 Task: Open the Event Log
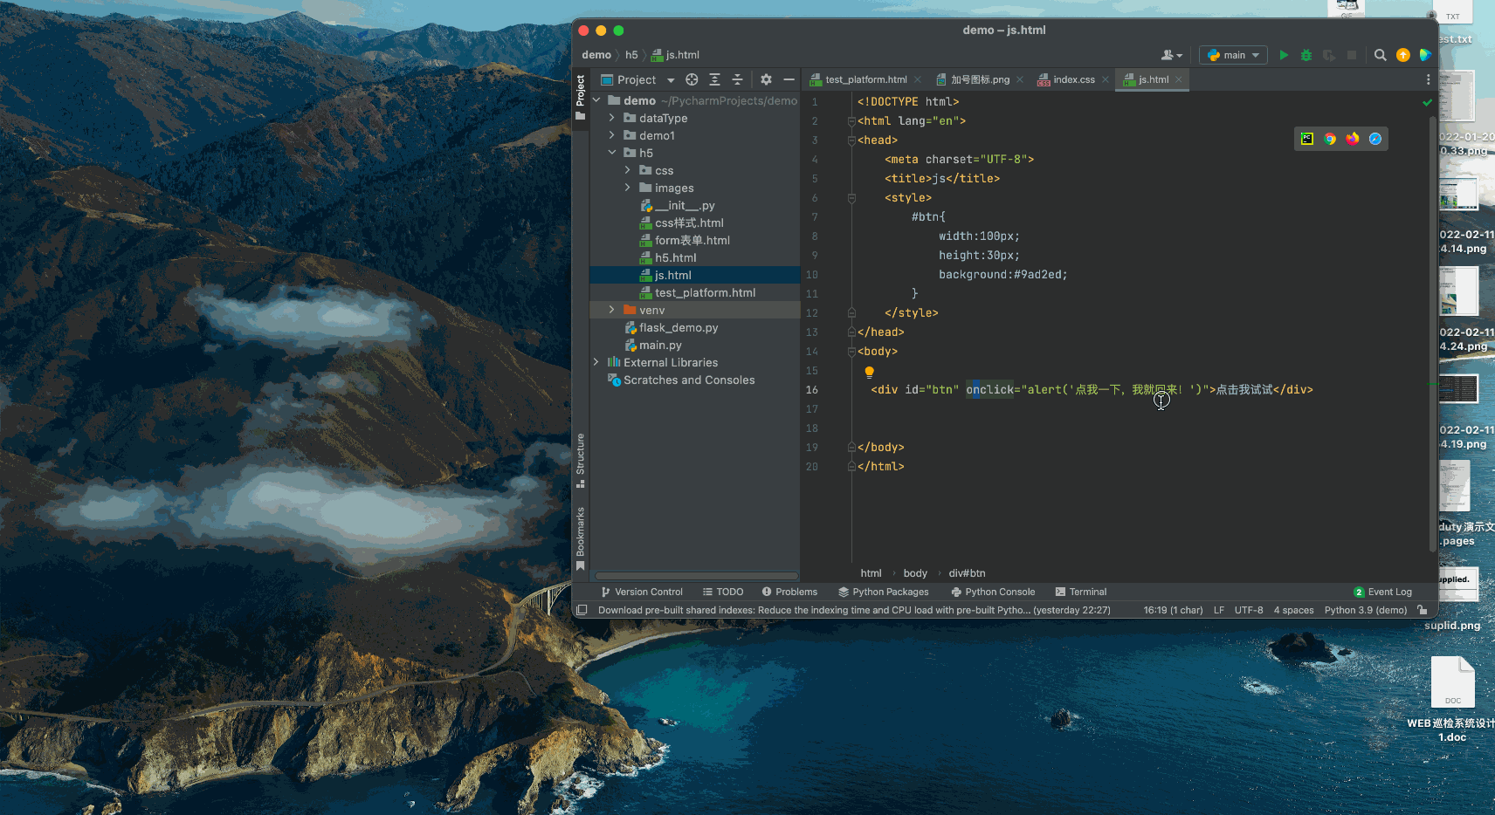point(1383,592)
